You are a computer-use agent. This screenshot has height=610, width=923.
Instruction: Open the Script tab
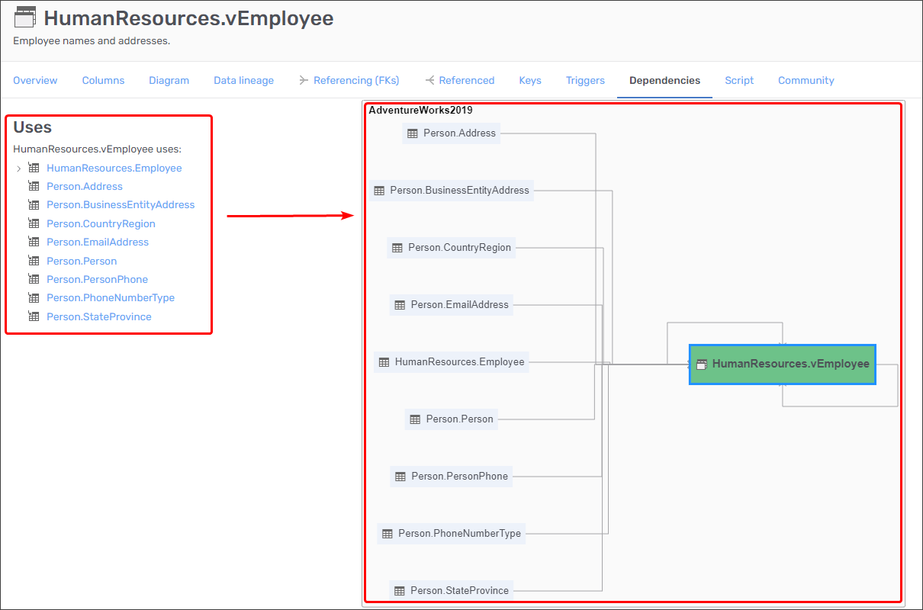pos(739,80)
